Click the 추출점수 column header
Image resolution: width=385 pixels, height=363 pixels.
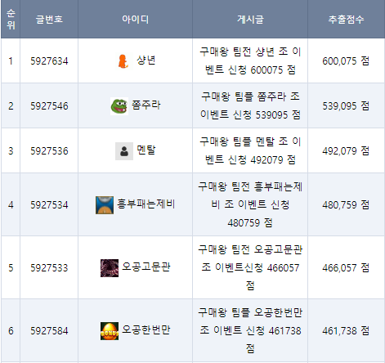pyautogui.click(x=346, y=20)
